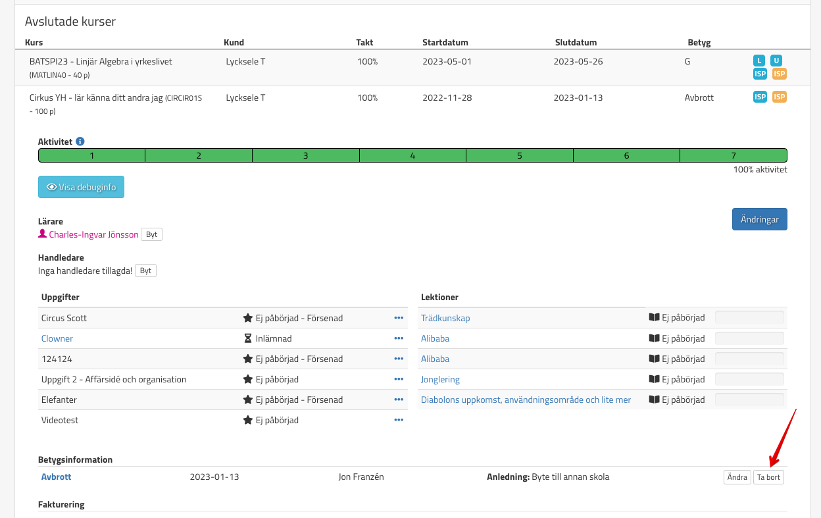Click Byt button under Handledare
This screenshot has width=821, height=518.
[x=145, y=271]
